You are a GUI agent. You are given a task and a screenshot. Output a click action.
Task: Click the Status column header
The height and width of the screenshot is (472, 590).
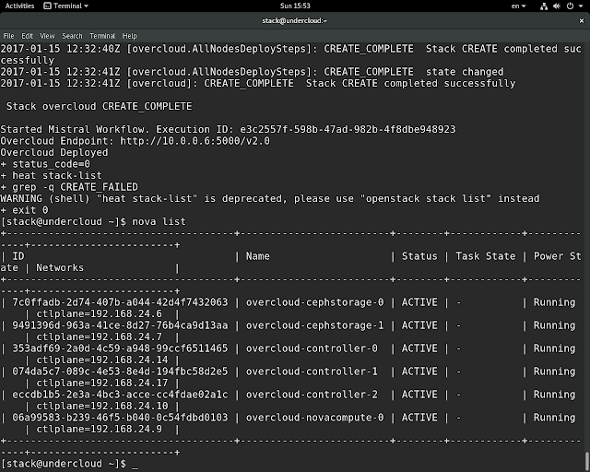coord(419,256)
